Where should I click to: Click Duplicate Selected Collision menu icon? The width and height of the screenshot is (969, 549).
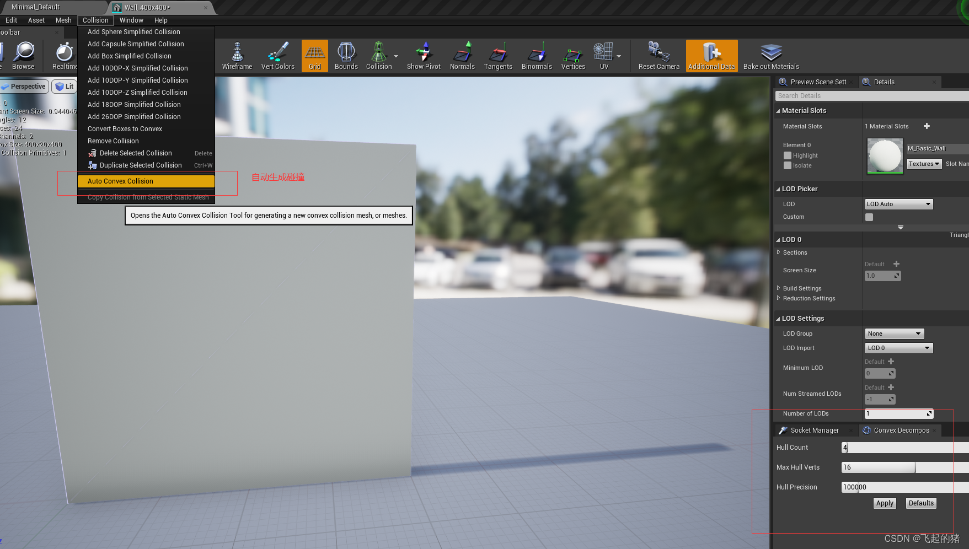[92, 165]
